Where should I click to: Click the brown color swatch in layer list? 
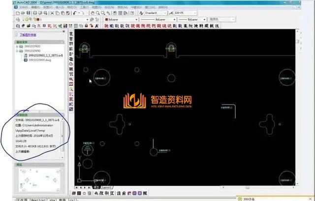[x=38, y=20]
